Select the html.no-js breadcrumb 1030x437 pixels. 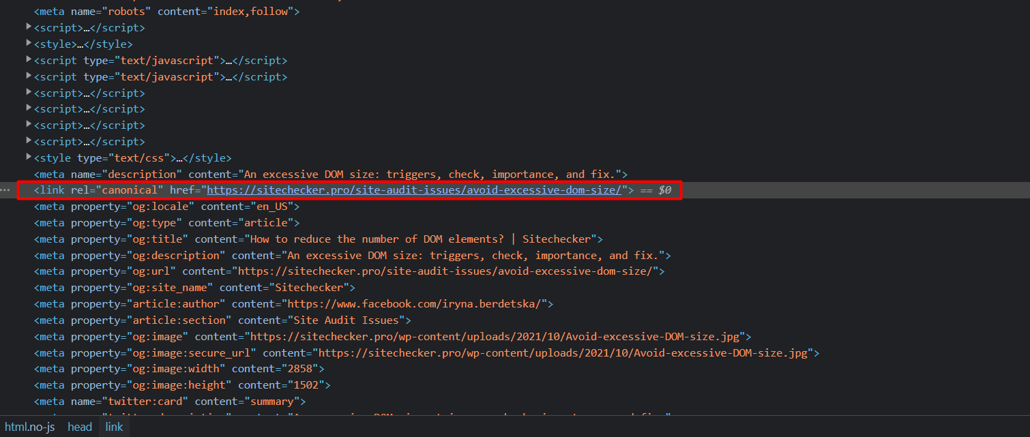[x=30, y=427]
